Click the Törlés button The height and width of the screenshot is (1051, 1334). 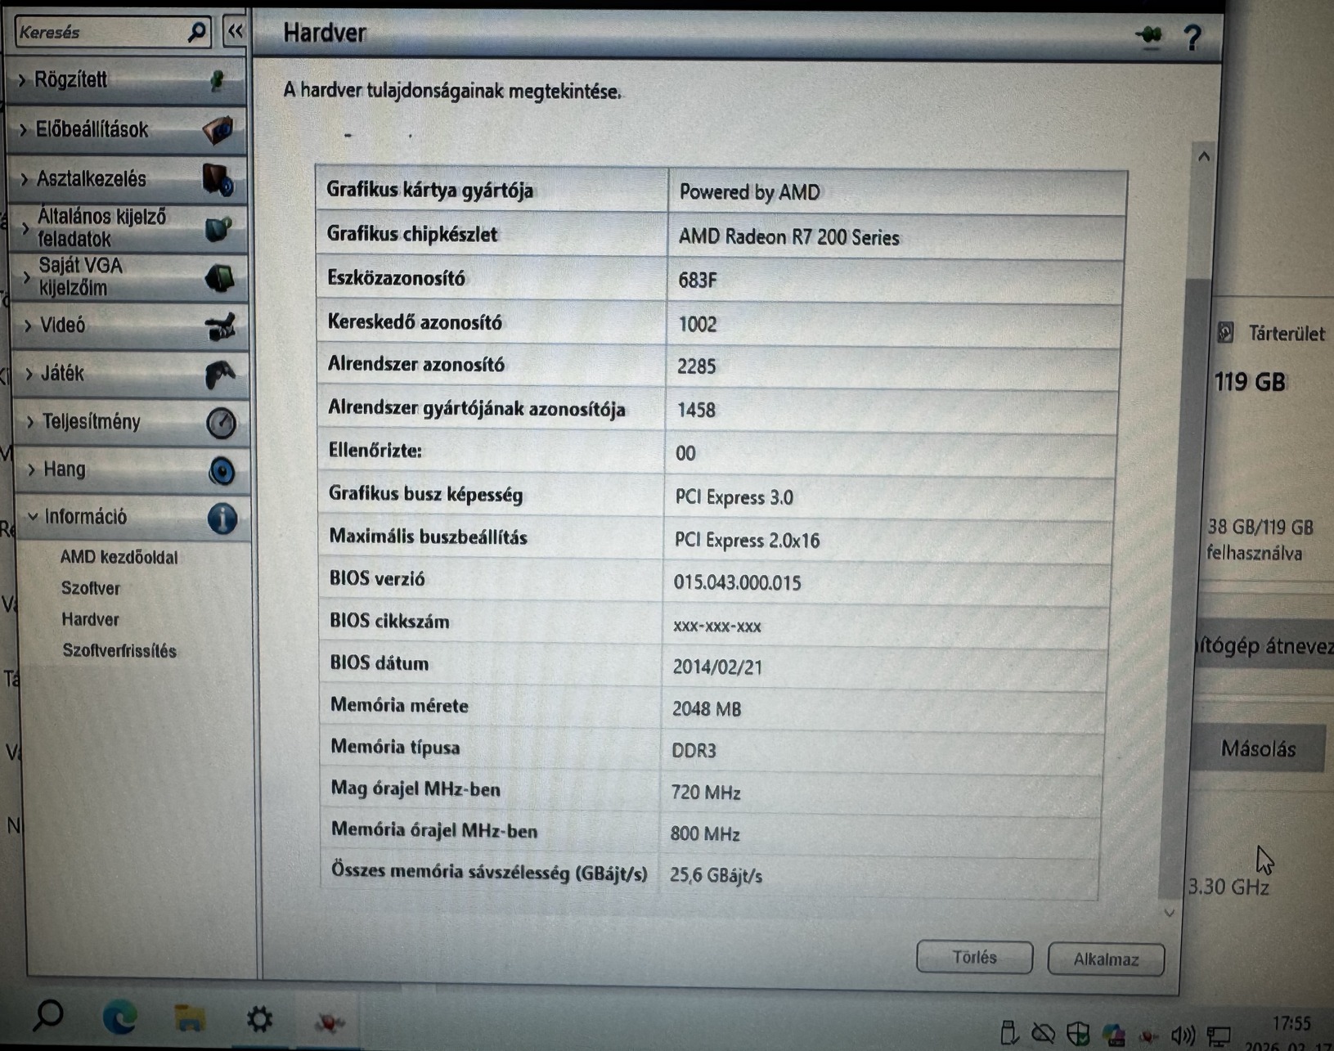coord(974,957)
